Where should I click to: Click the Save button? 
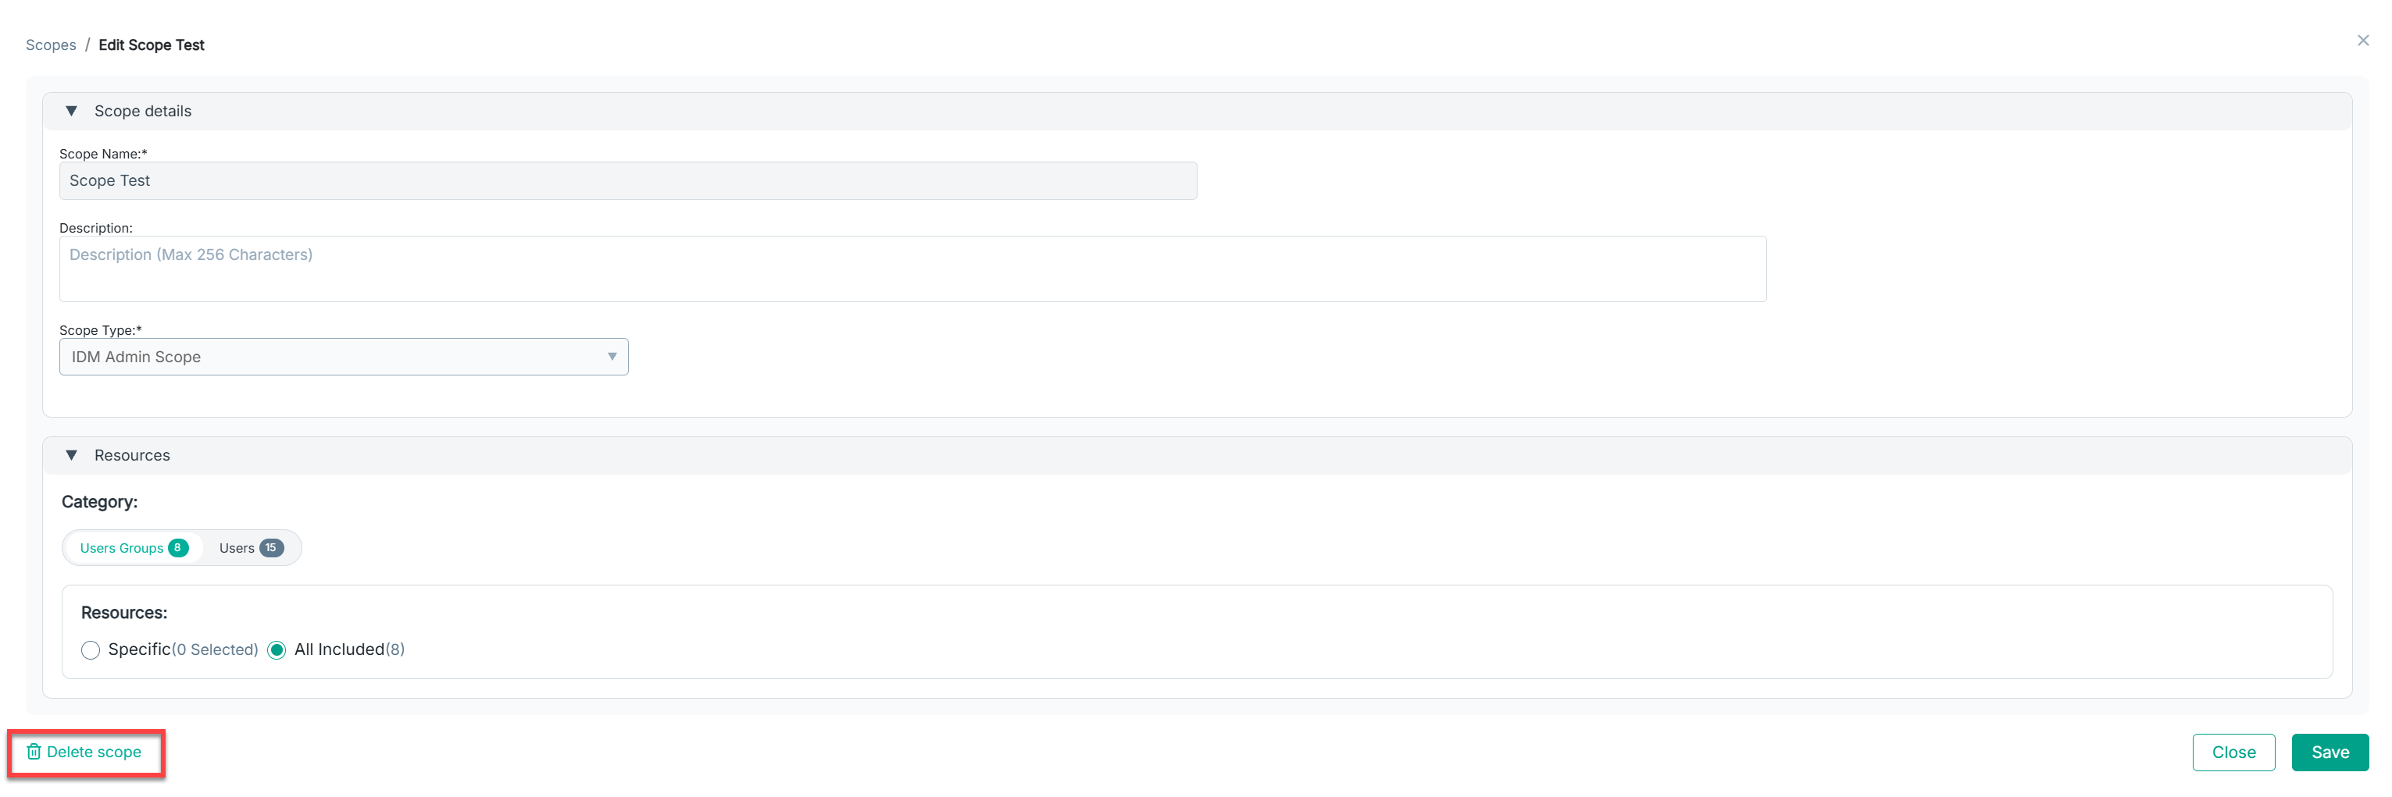coord(2329,753)
